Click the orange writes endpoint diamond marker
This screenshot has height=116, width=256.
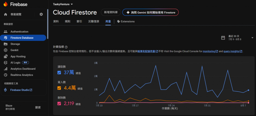click(248, 101)
